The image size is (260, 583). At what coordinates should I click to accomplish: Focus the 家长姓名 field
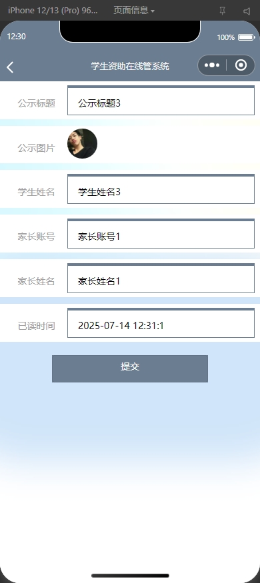coord(161,278)
